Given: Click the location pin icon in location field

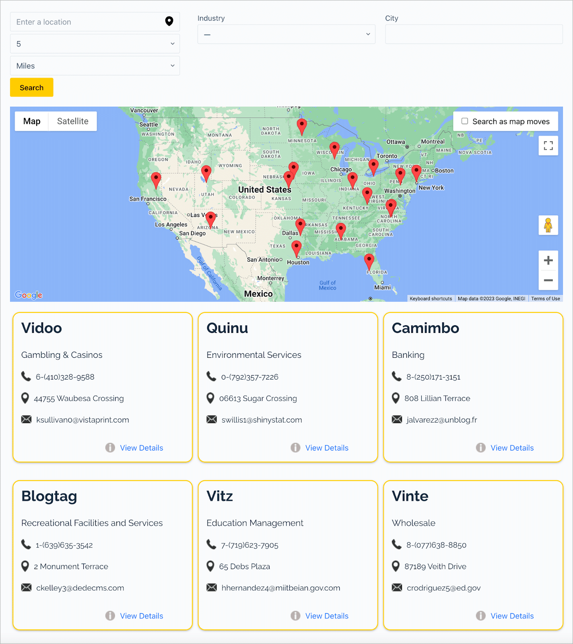Looking at the screenshot, I should point(169,21).
